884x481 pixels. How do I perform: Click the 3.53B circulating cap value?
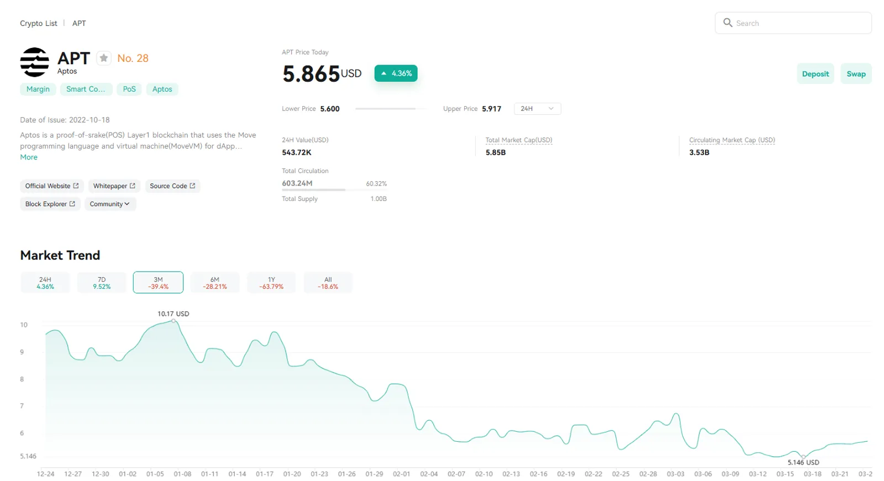coord(699,152)
